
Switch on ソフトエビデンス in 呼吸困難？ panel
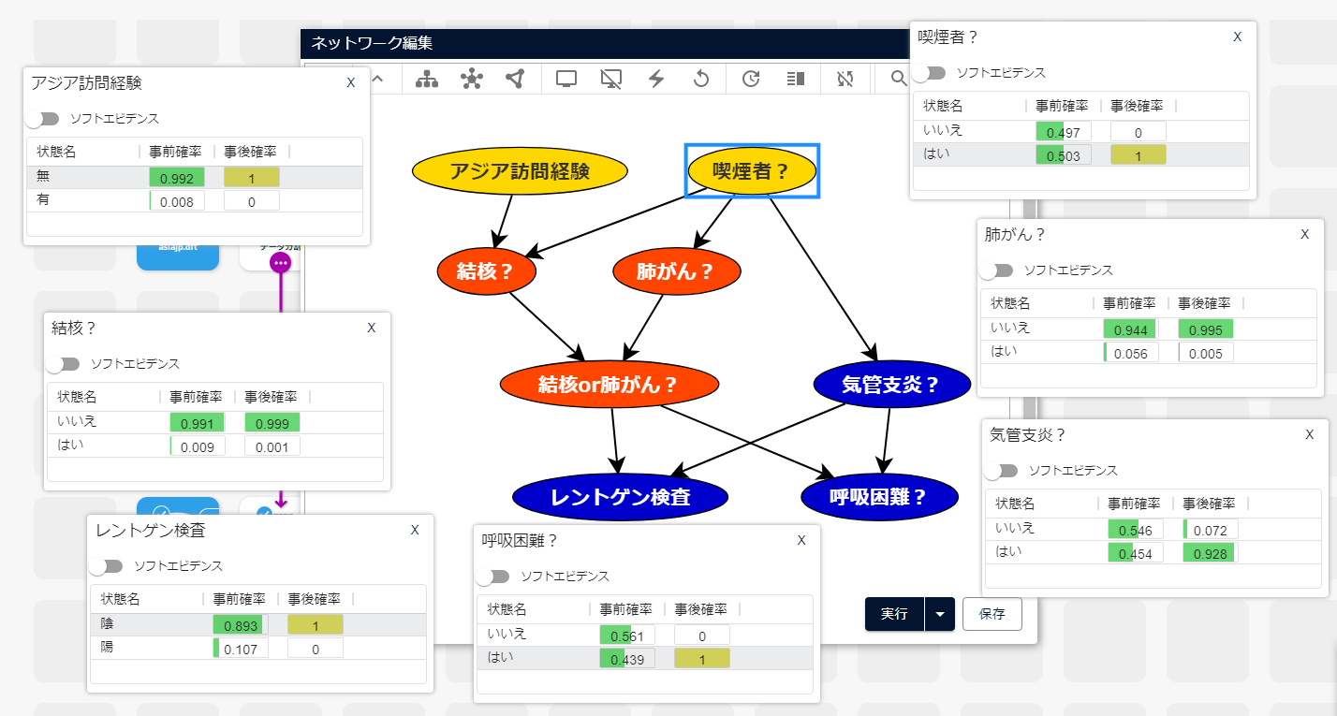click(493, 577)
